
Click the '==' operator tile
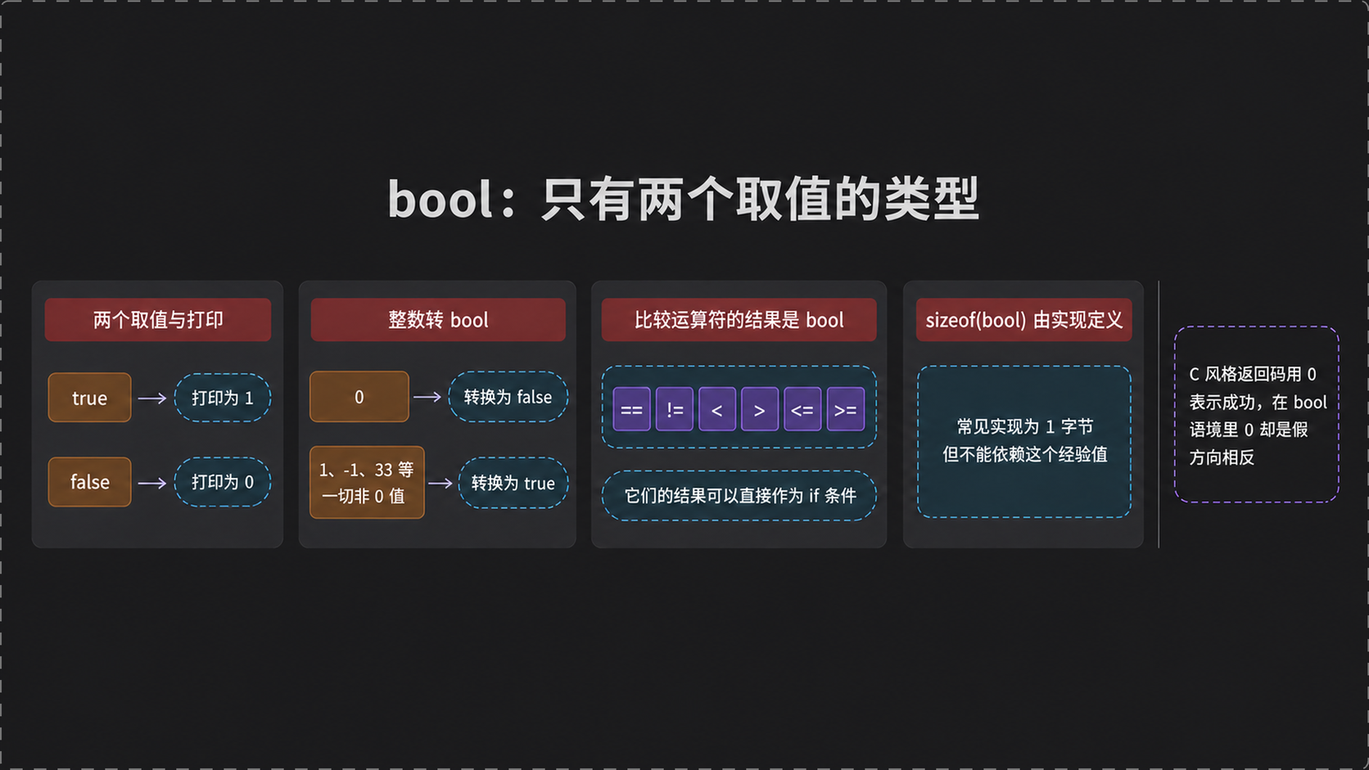pos(631,409)
